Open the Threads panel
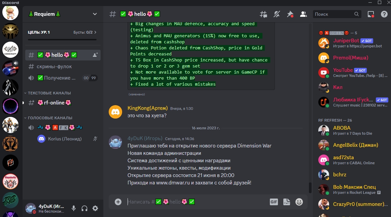 click(x=263, y=14)
